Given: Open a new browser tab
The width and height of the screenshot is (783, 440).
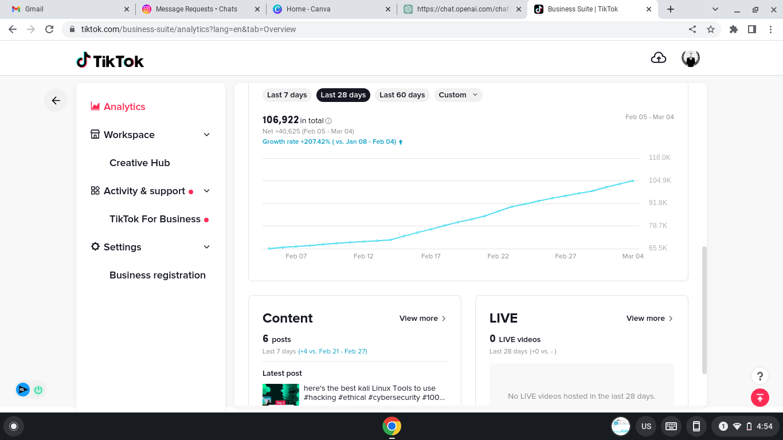Looking at the screenshot, I should (671, 9).
